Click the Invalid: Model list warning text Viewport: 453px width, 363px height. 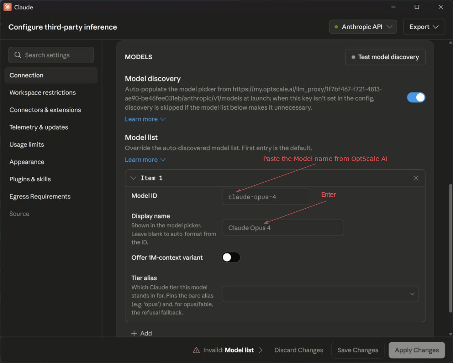[229, 350]
